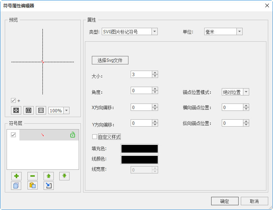This screenshot has height=210, width=273.
Task: Open the 填充色 black color swatch
Action: 139,149
